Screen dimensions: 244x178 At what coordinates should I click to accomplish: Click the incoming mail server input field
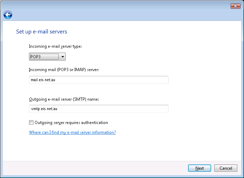click(x=99, y=80)
